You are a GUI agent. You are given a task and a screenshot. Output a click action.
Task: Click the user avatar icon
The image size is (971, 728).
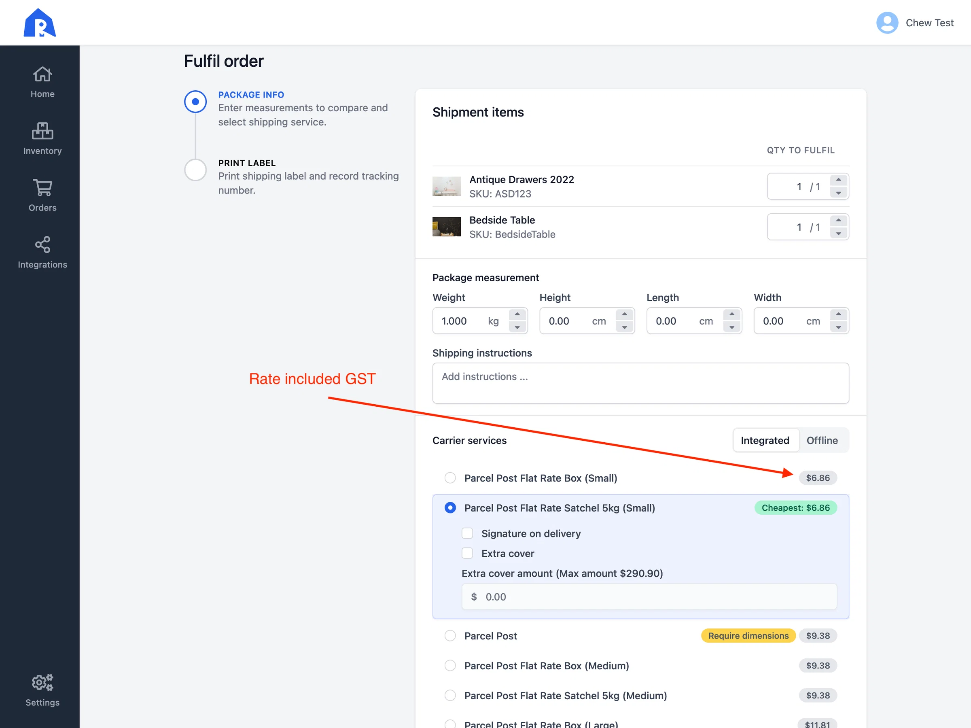tap(887, 23)
